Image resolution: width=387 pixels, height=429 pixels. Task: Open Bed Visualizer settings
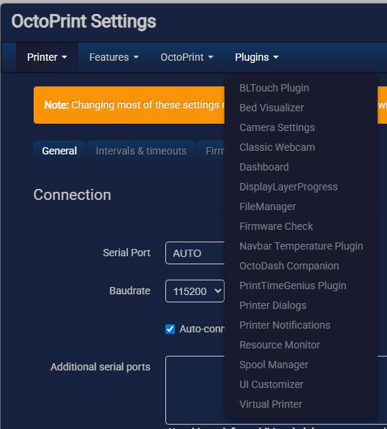[x=271, y=108]
